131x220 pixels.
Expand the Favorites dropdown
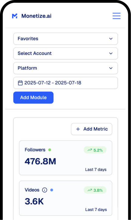click(66, 39)
